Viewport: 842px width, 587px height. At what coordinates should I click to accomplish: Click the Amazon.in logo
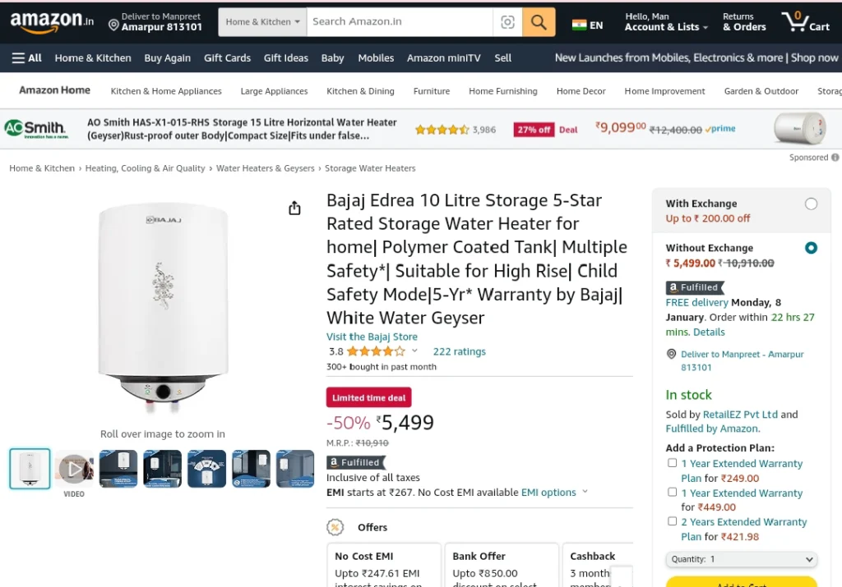52,22
